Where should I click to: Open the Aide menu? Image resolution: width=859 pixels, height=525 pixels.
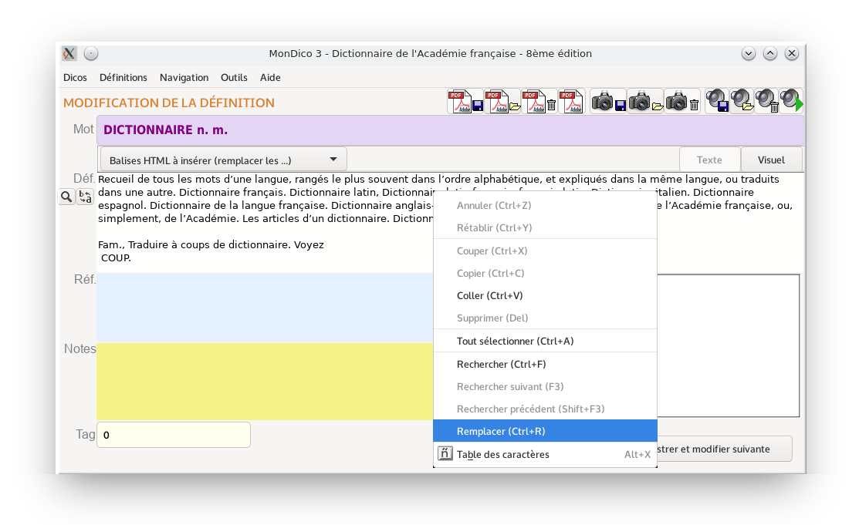(x=270, y=78)
